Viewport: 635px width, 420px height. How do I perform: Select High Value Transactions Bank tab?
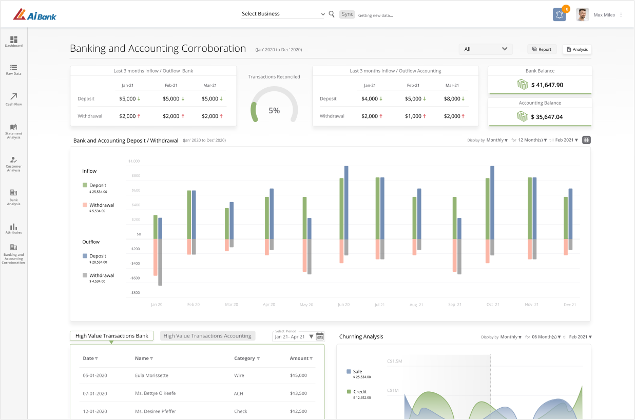click(x=112, y=336)
